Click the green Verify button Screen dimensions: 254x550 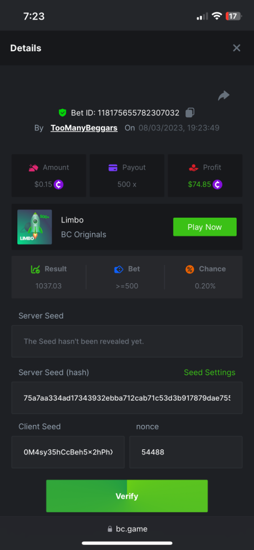127,496
